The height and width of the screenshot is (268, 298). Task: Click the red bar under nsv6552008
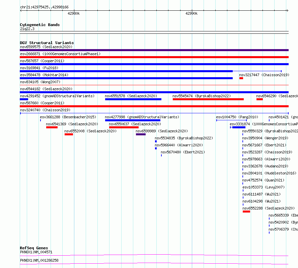tap(69, 134)
